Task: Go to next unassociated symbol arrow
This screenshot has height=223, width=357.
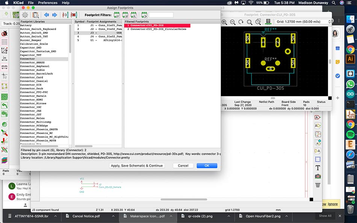Action: coord(54,15)
